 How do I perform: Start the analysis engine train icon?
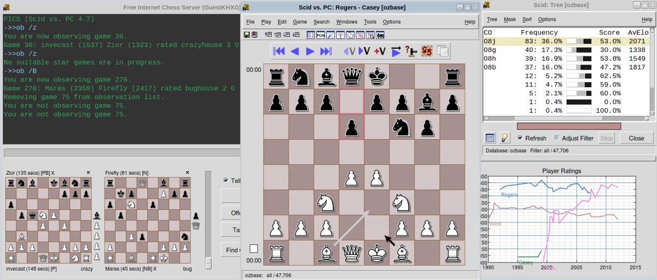click(380, 35)
